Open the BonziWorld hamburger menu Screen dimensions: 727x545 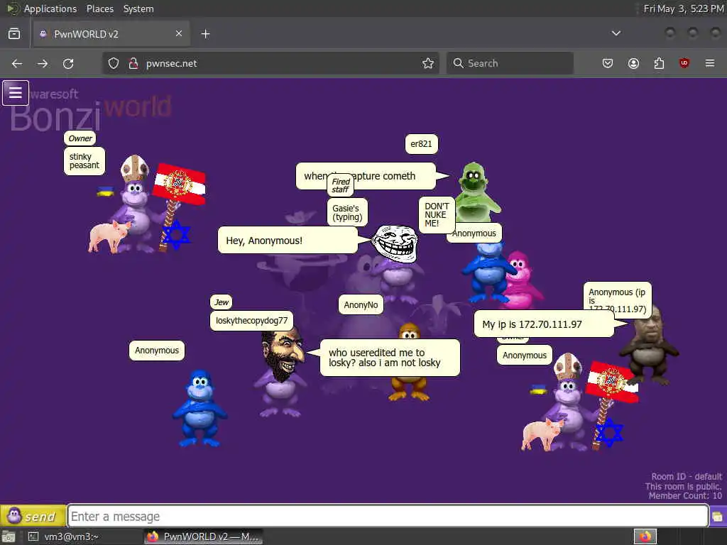(16, 93)
